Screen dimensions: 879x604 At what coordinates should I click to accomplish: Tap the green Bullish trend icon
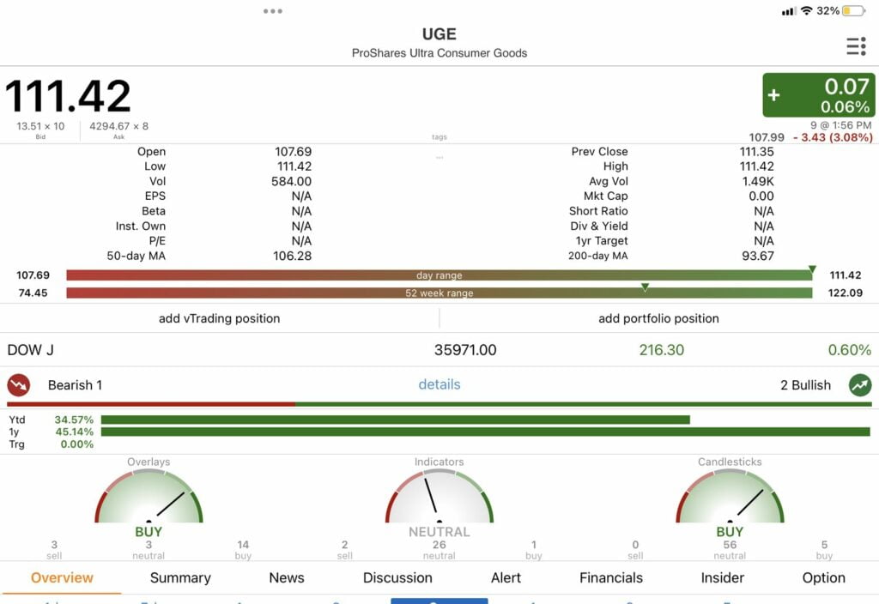[x=860, y=384]
